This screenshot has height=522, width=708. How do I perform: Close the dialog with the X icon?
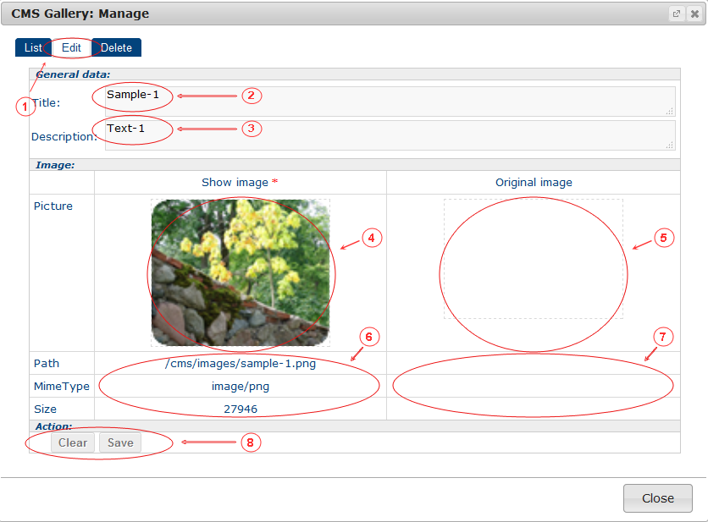pyautogui.click(x=694, y=14)
